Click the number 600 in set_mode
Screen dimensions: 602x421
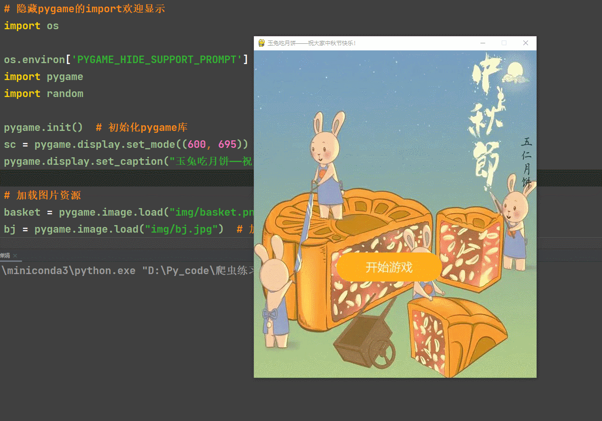(197, 145)
